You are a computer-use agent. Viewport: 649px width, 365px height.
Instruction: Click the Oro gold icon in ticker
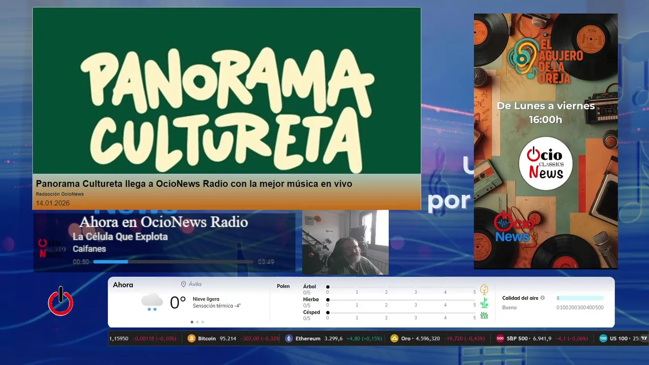pyautogui.click(x=394, y=338)
